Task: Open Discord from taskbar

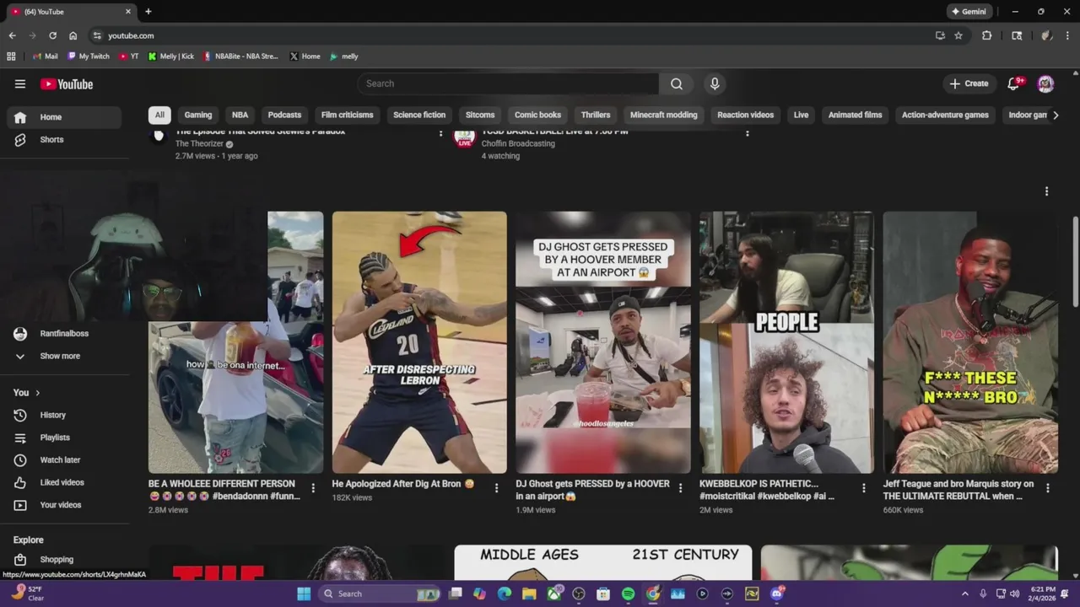Action: (x=776, y=594)
